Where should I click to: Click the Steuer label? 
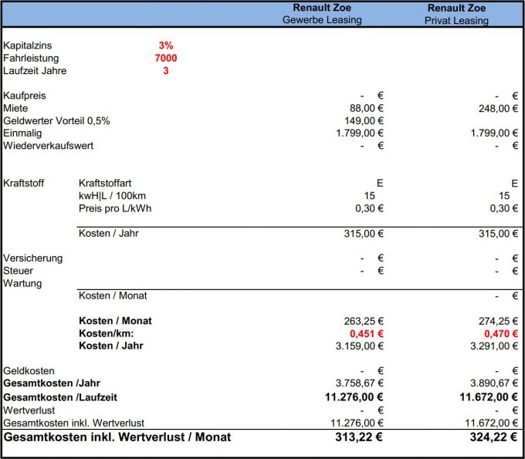pyautogui.click(x=18, y=271)
